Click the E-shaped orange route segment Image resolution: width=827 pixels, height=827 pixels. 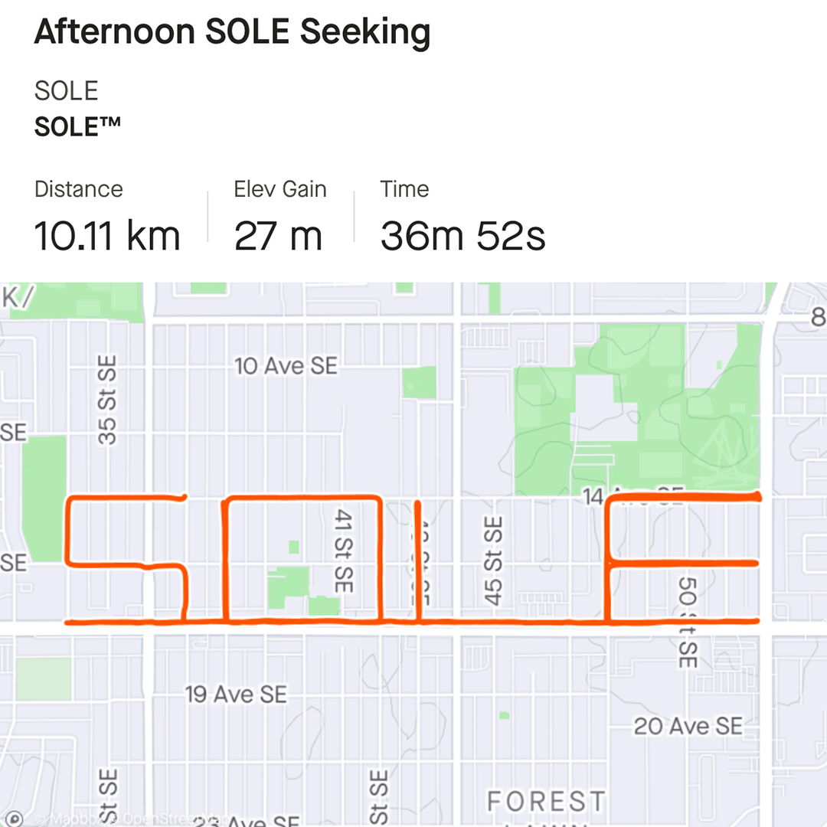coord(609,559)
